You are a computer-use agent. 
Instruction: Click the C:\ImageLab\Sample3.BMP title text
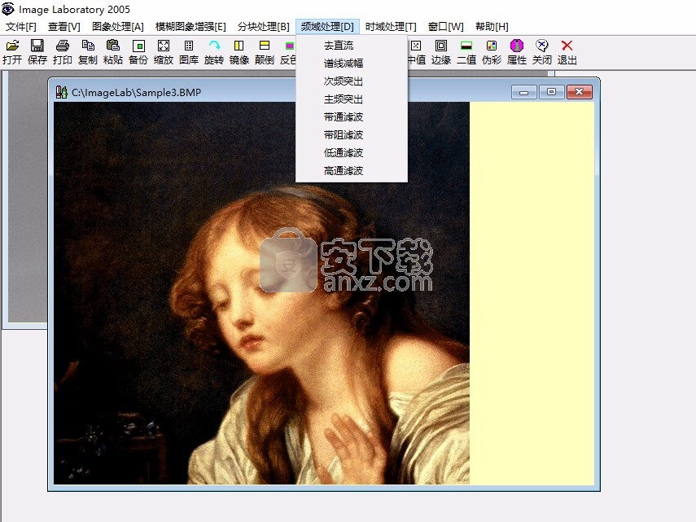[x=136, y=92]
